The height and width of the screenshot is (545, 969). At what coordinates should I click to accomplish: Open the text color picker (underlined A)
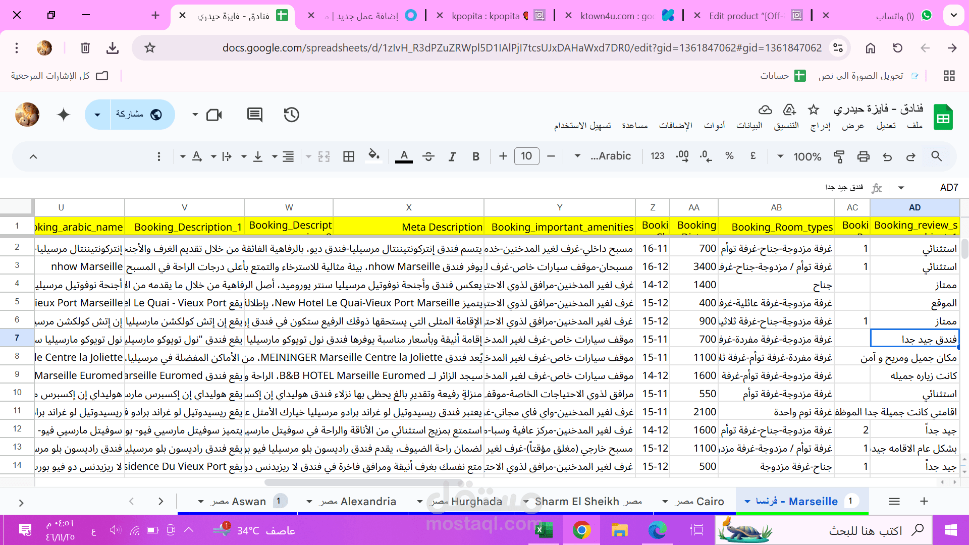click(404, 156)
